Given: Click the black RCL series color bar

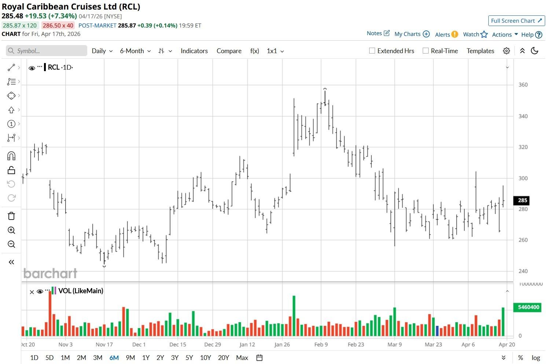Looking at the screenshot, I should point(45,67).
